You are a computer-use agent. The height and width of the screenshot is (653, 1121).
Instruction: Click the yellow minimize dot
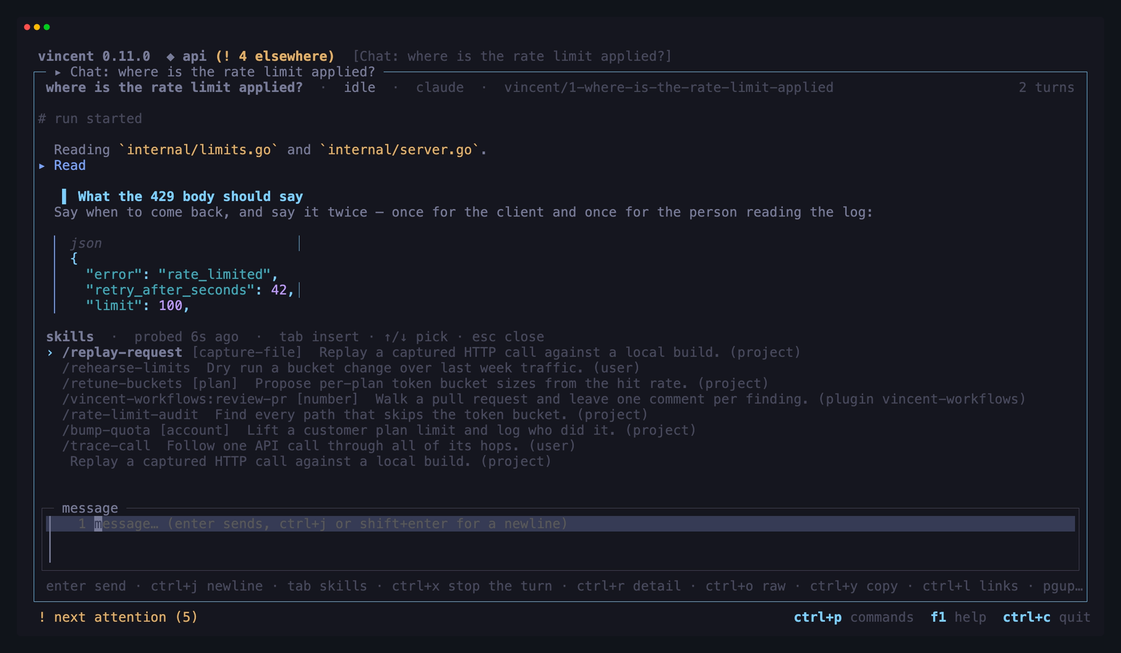point(37,27)
